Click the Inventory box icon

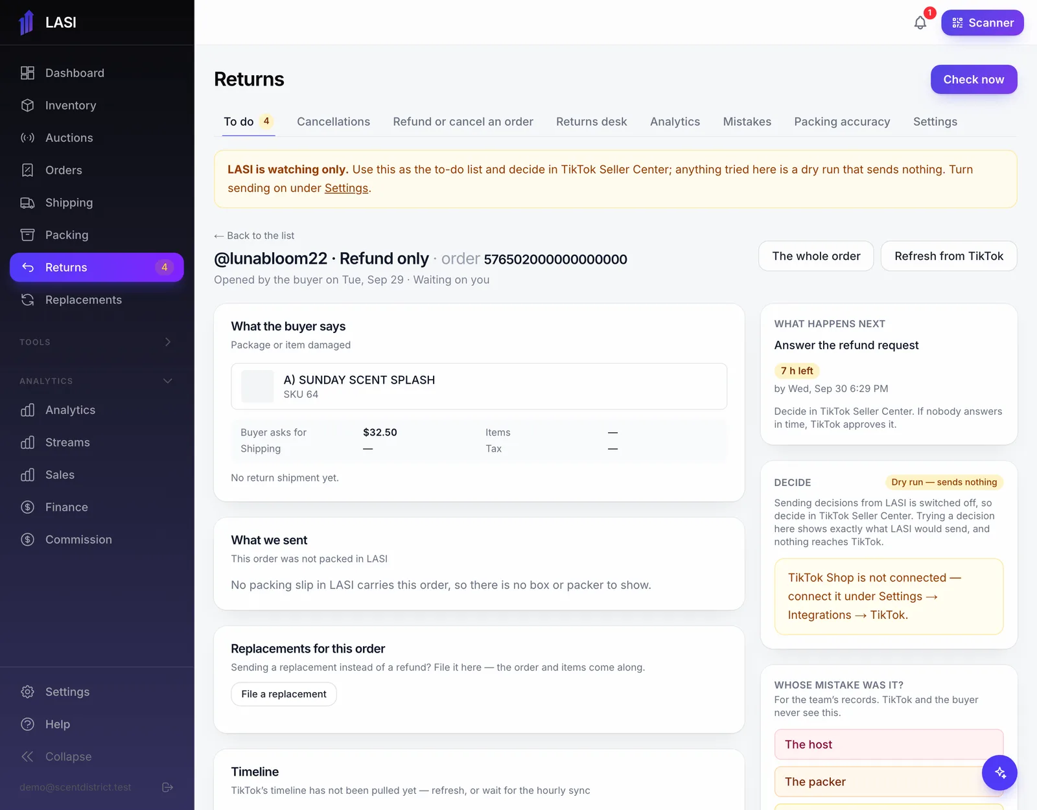point(27,106)
